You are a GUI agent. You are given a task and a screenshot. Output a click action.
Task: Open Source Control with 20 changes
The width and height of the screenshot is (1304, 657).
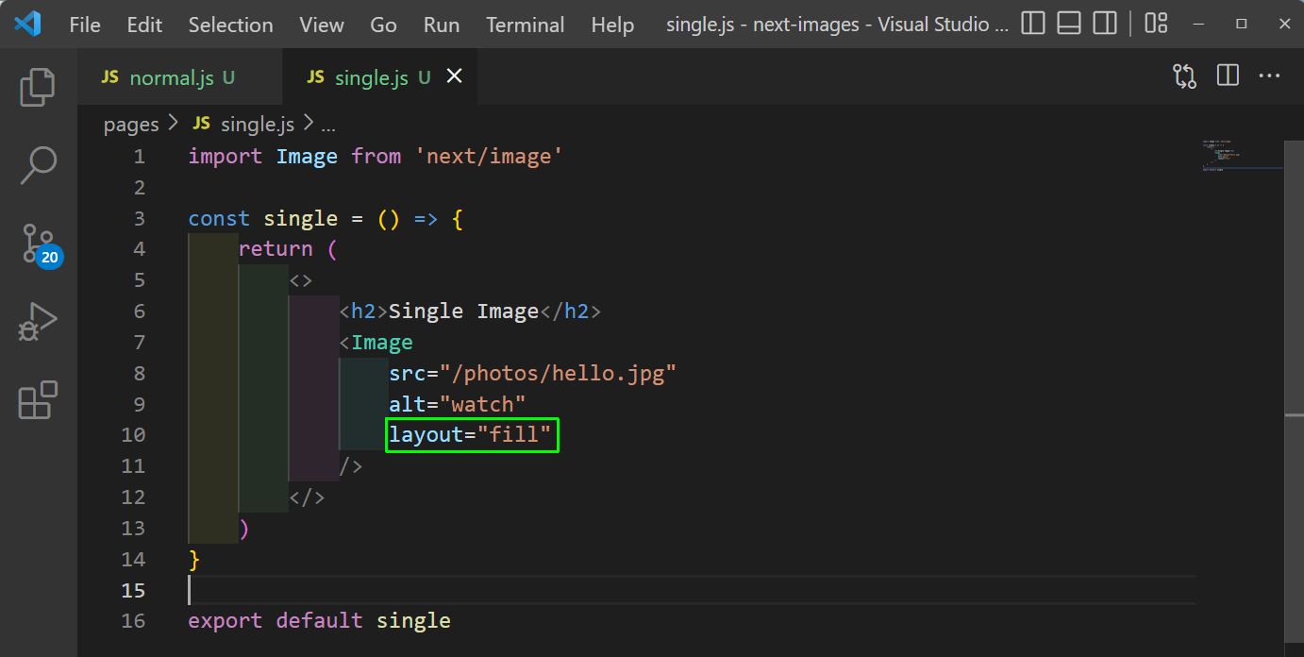41,244
